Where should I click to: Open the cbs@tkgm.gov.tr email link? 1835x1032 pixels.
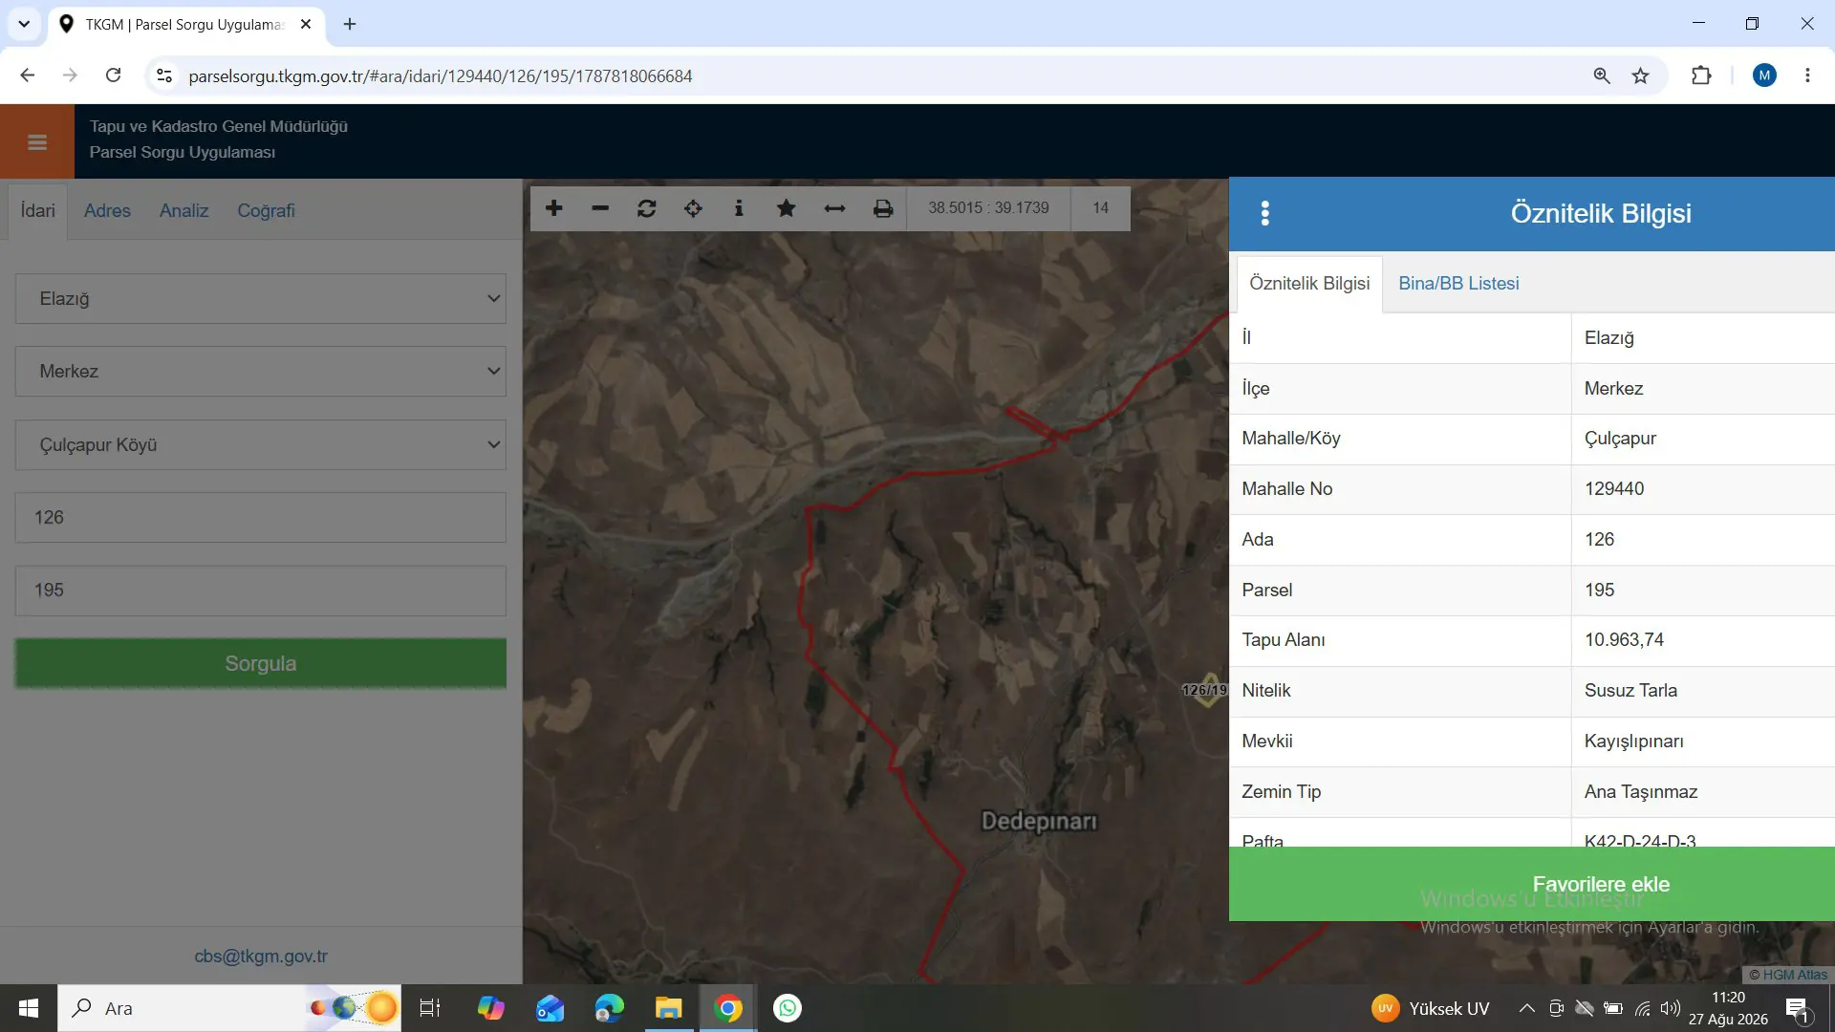point(261,956)
